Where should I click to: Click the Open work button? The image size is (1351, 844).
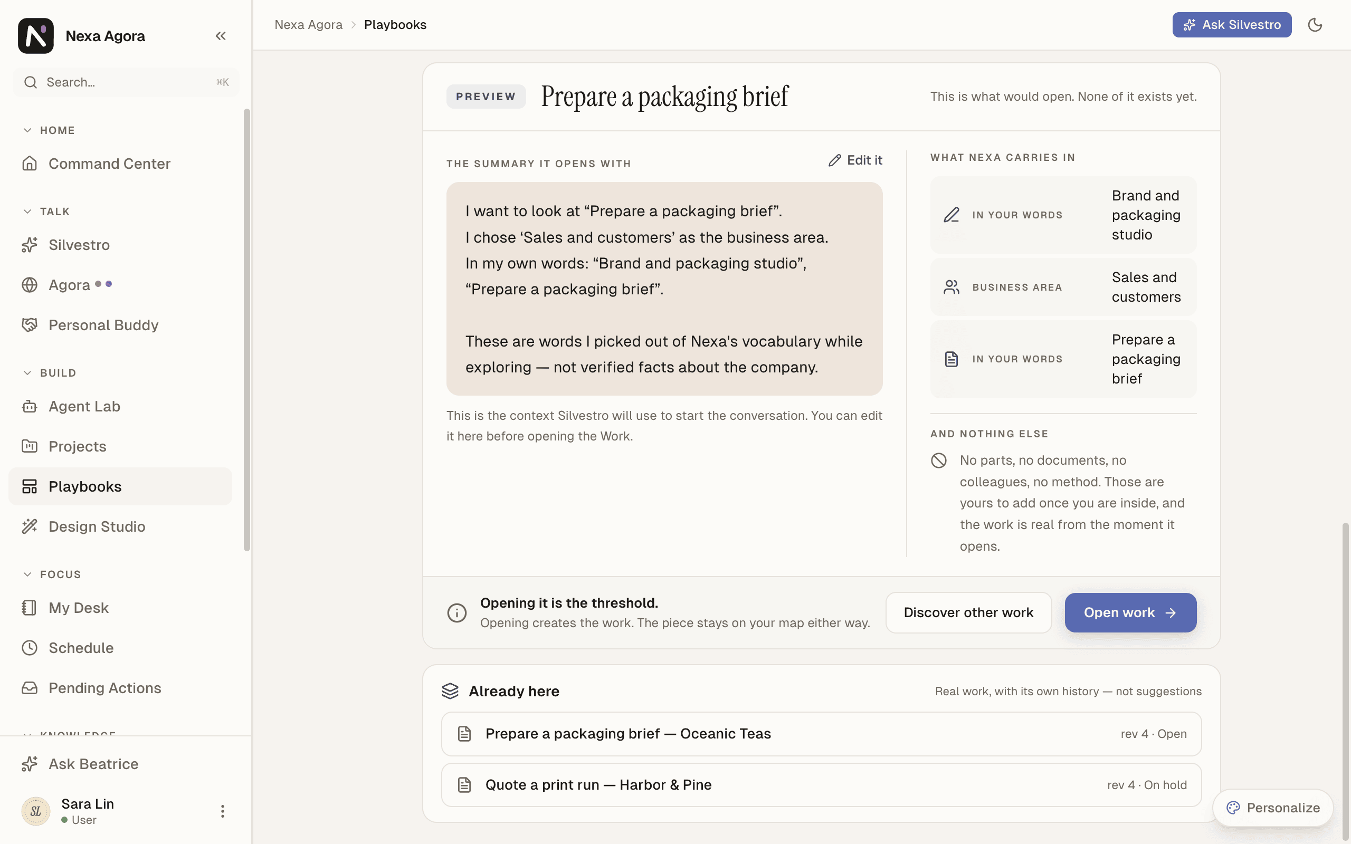coord(1130,612)
